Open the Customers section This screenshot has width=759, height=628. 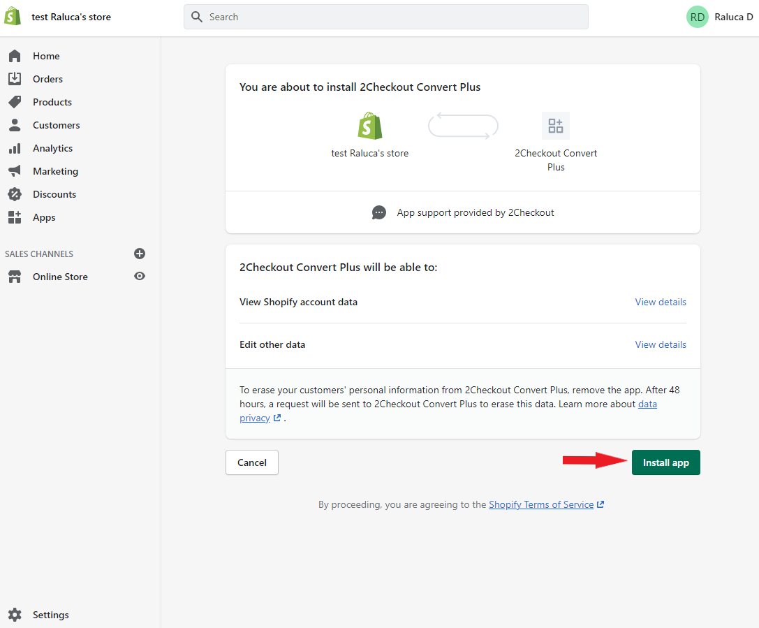(16, 124)
